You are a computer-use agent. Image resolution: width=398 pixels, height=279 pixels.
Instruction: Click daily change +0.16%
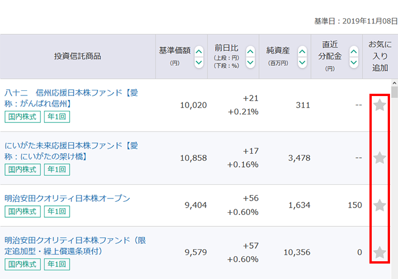pyautogui.click(x=243, y=165)
